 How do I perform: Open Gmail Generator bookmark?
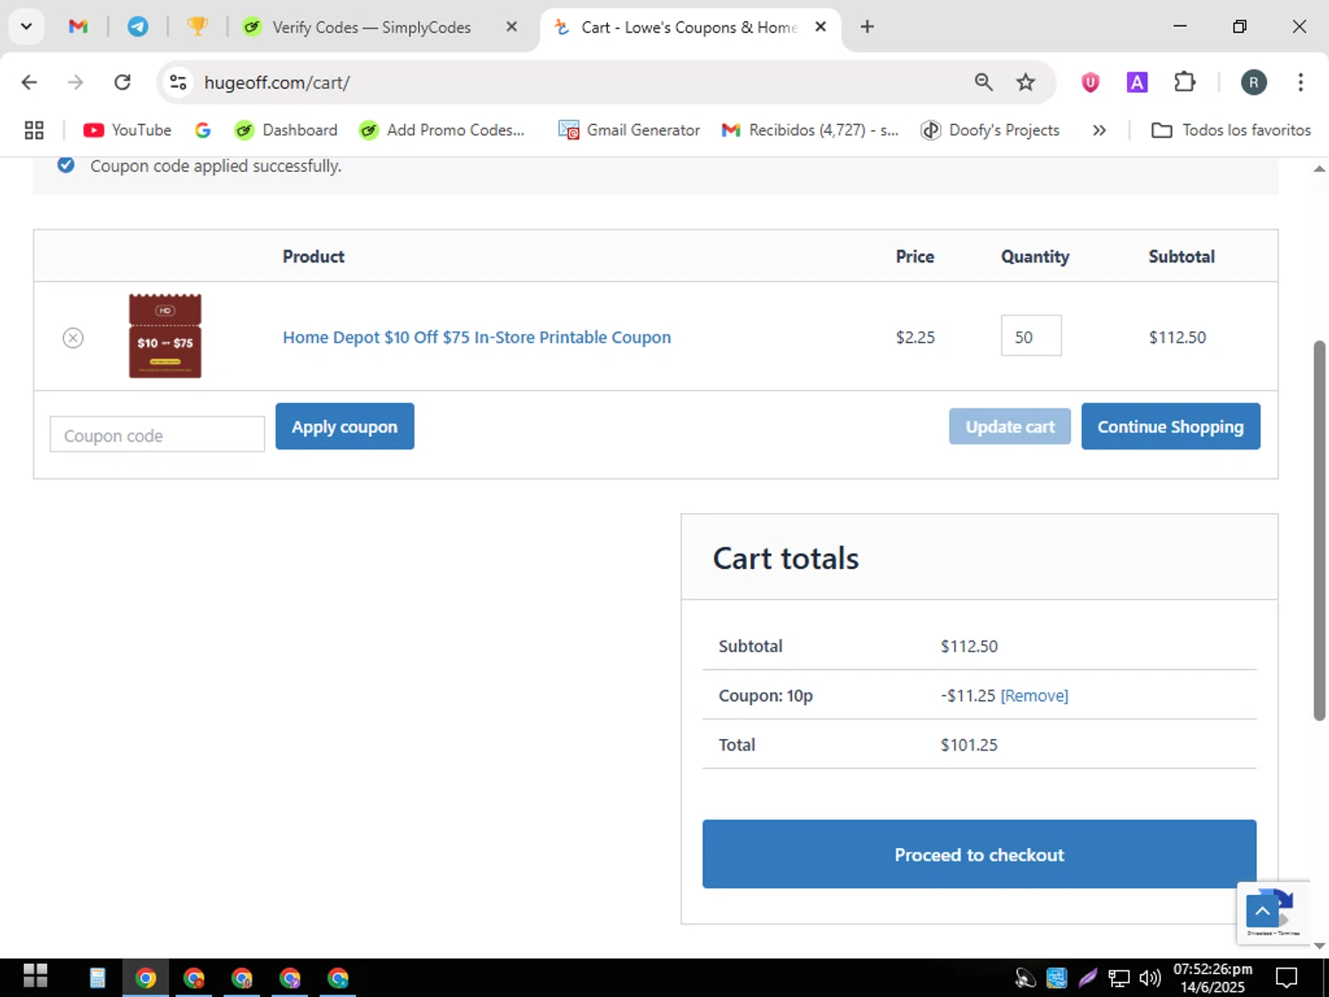point(629,130)
